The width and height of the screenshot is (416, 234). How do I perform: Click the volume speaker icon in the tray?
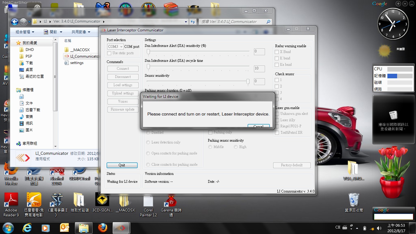tap(379, 228)
